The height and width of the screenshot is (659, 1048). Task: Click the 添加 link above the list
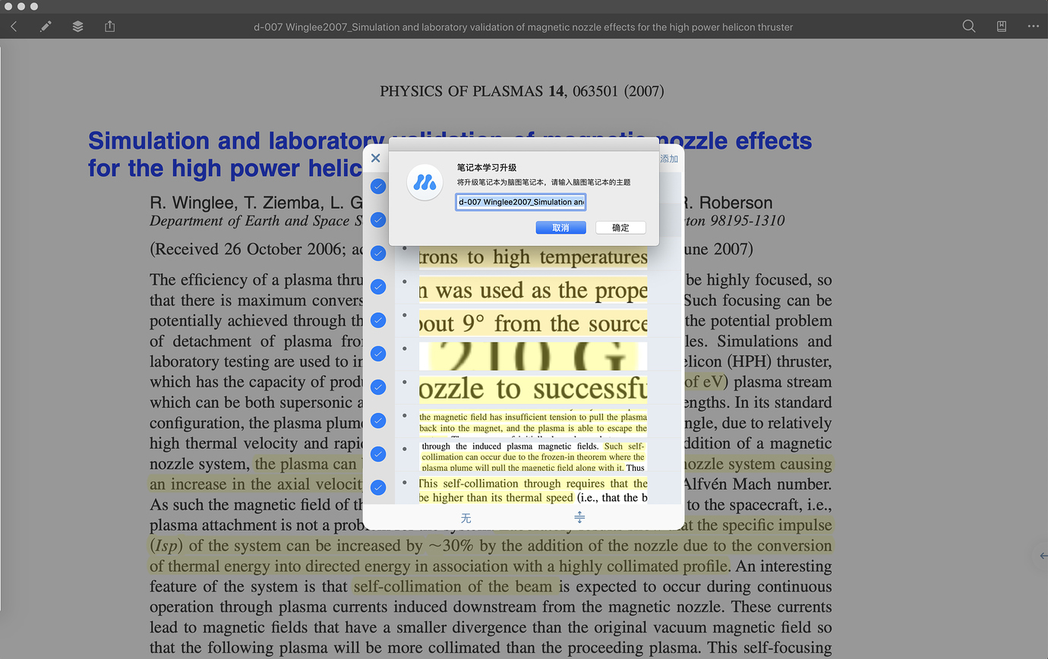click(669, 159)
